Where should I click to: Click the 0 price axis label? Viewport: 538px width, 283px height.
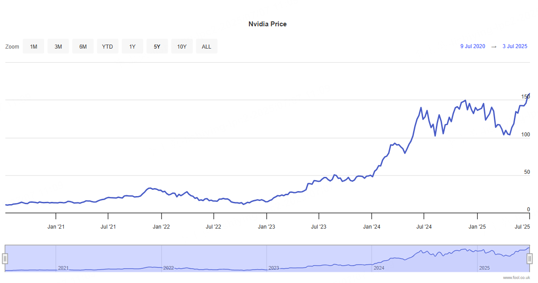[x=529, y=209]
